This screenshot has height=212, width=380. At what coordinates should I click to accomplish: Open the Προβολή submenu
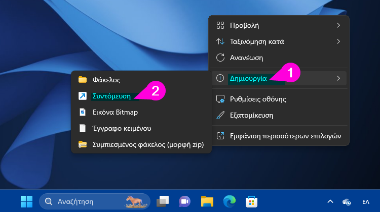point(279,25)
